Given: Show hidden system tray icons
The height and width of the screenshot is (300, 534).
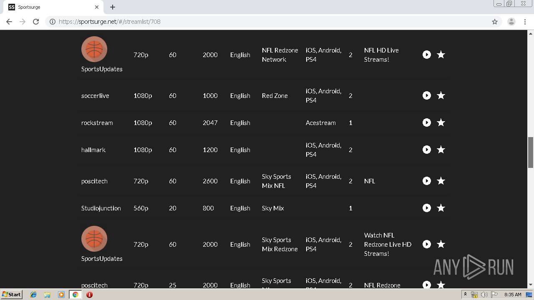Looking at the screenshot, I should coord(465,295).
